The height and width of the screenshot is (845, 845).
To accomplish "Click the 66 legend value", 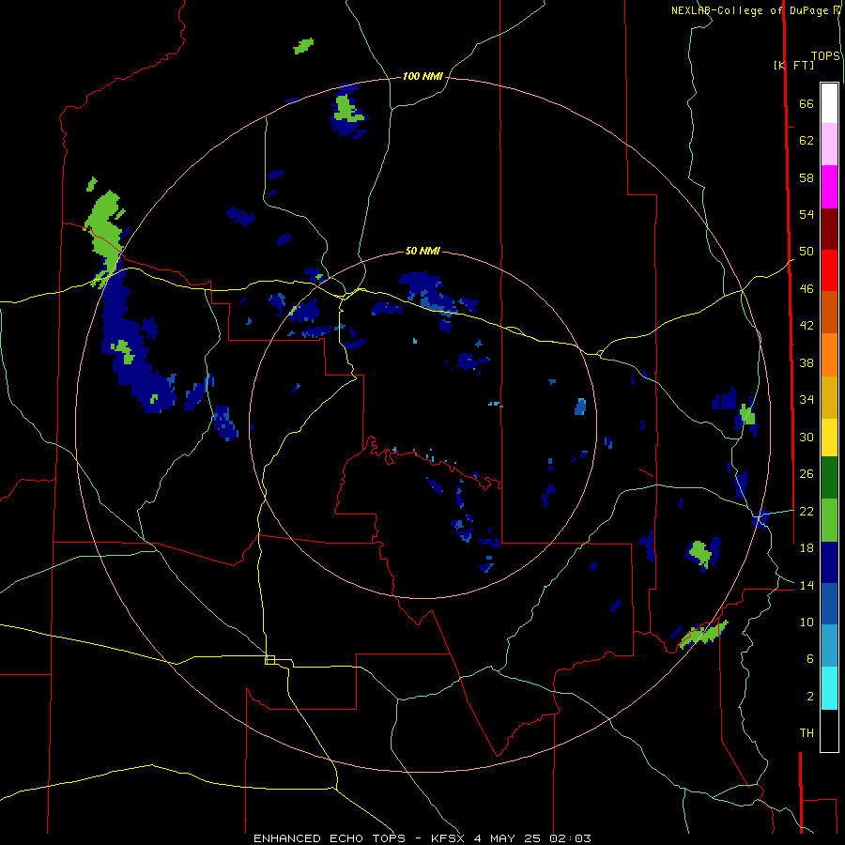I will [807, 103].
